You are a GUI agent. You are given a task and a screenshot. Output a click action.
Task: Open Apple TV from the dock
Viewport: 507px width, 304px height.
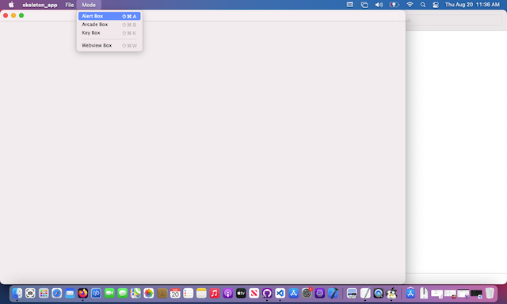tap(241, 294)
